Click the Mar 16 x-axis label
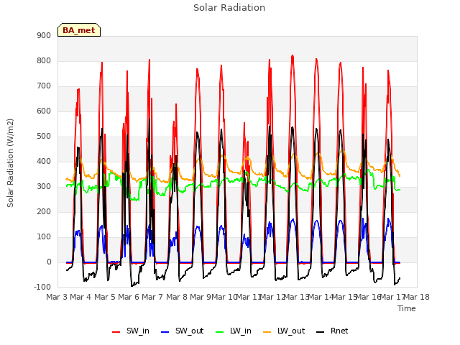Viewport: 460px width, 345px height. coord(369,297)
